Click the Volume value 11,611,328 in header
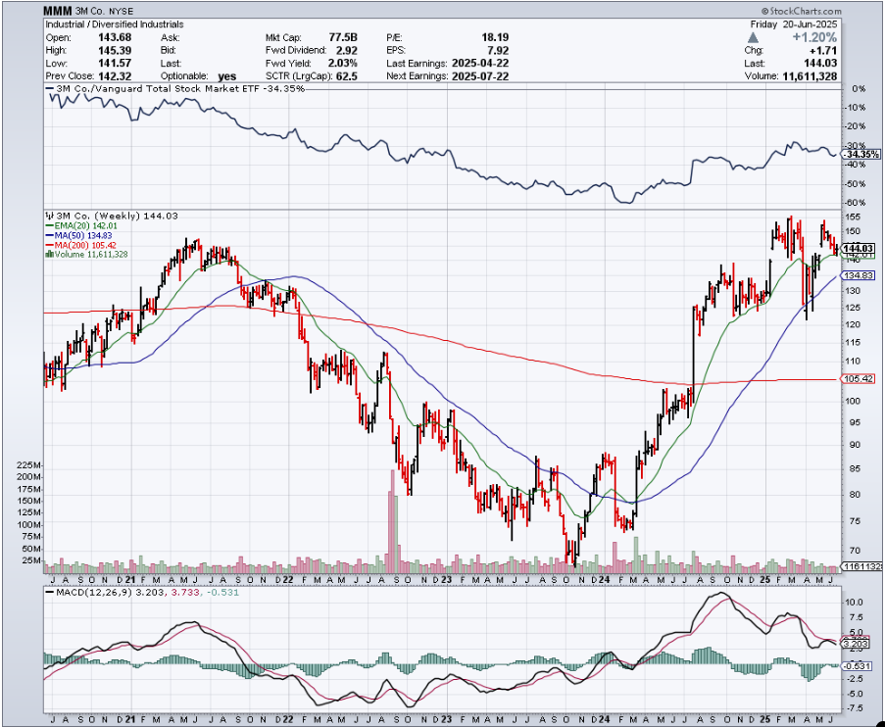This screenshot has height=727, width=885. (810, 76)
